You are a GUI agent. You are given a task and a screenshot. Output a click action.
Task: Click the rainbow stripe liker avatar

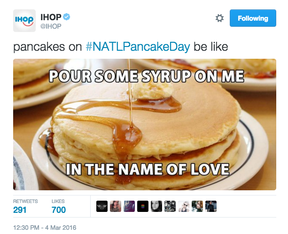point(143,206)
